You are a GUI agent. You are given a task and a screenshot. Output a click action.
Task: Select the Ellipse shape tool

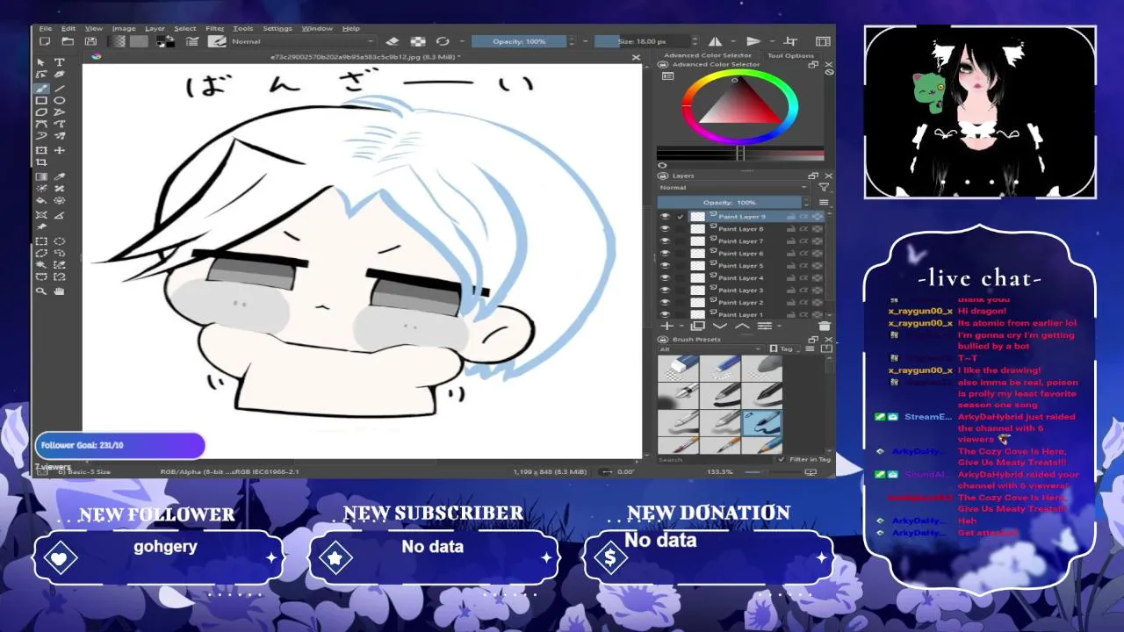(60, 101)
